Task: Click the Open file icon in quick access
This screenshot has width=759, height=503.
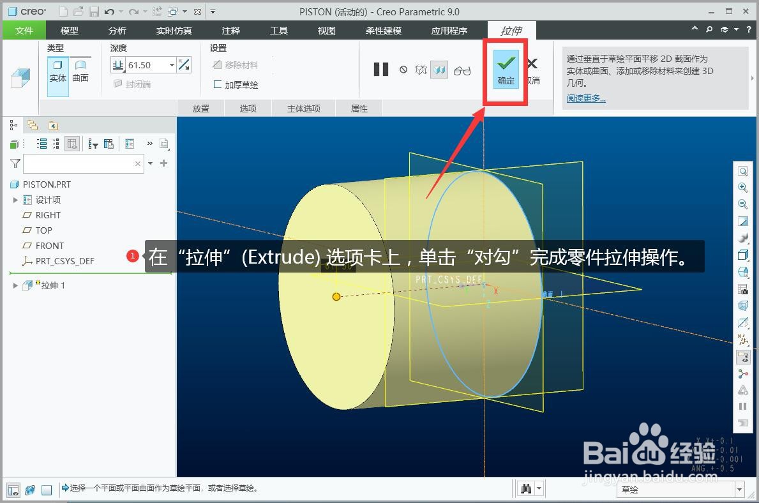Action: 79,11
